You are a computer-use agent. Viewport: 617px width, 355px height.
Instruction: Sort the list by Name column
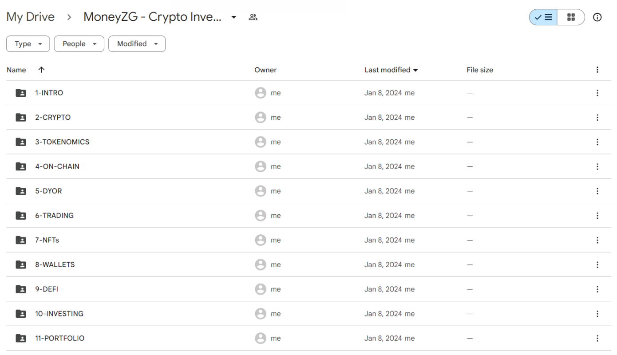[16, 70]
